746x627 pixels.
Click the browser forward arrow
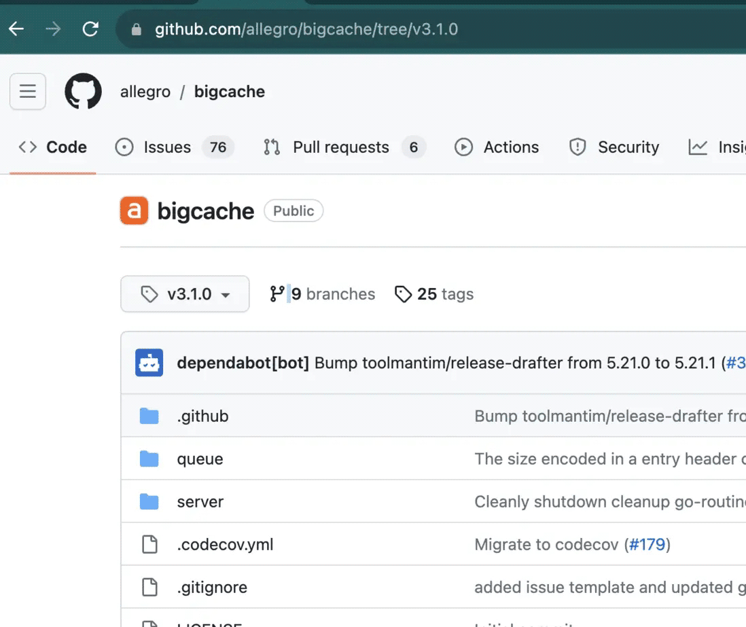(x=53, y=29)
